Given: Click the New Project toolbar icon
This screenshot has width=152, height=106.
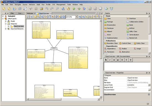Looking at the screenshot, I should tap(9, 9).
